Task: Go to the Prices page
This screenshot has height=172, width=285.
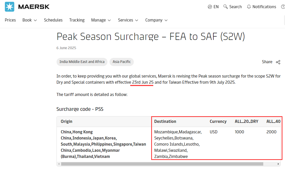Action: (10, 20)
